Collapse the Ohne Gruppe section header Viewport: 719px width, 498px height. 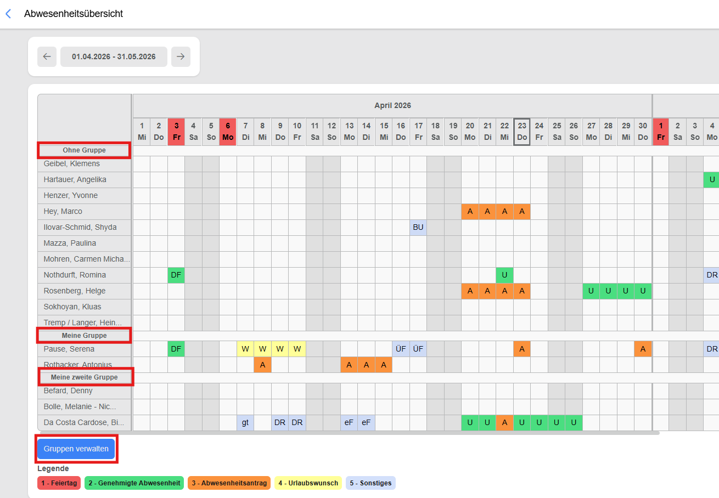click(x=84, y=150)
